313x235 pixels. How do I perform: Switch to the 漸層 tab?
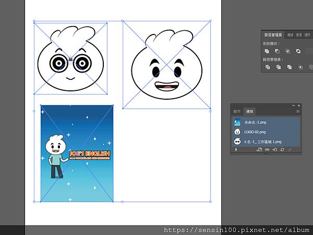tap(299, 35)
